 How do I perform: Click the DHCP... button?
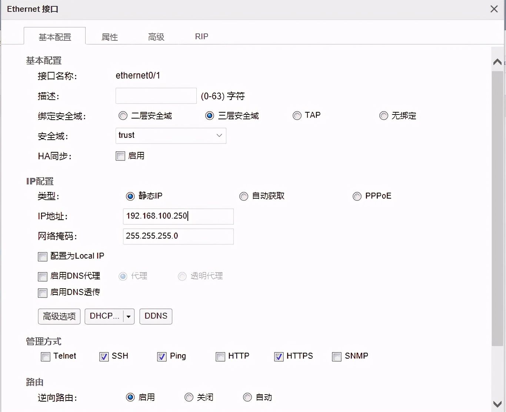[104, 316]
